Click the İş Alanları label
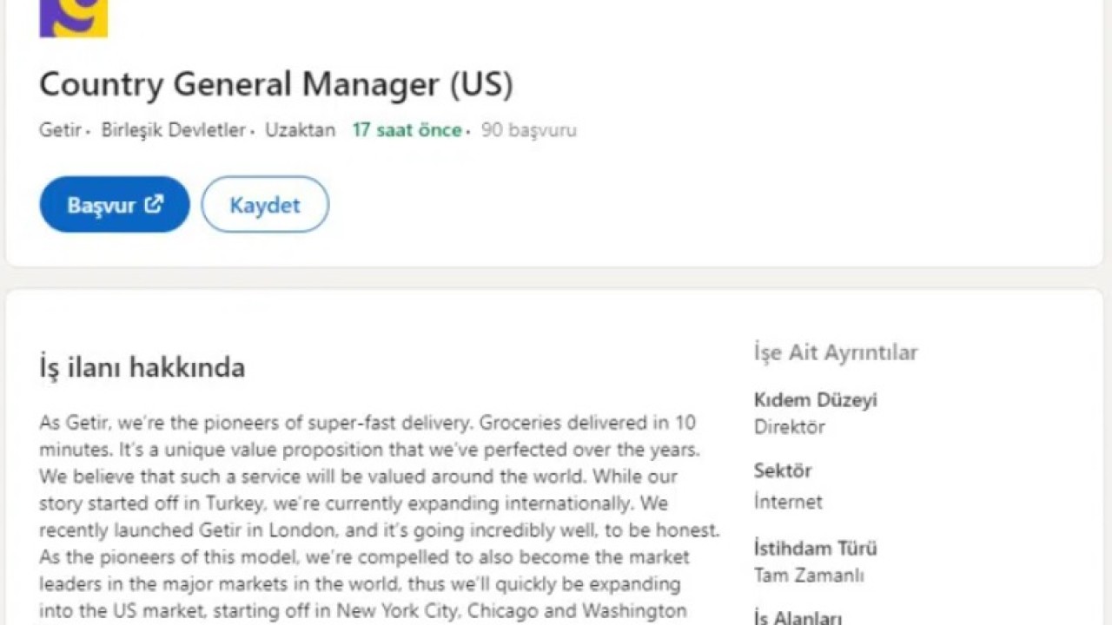The height and width of the screenshot is (625, 1112). coord(798,618)
